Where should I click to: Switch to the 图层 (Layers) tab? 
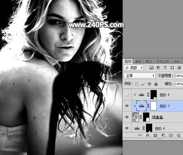coord(128,62)
